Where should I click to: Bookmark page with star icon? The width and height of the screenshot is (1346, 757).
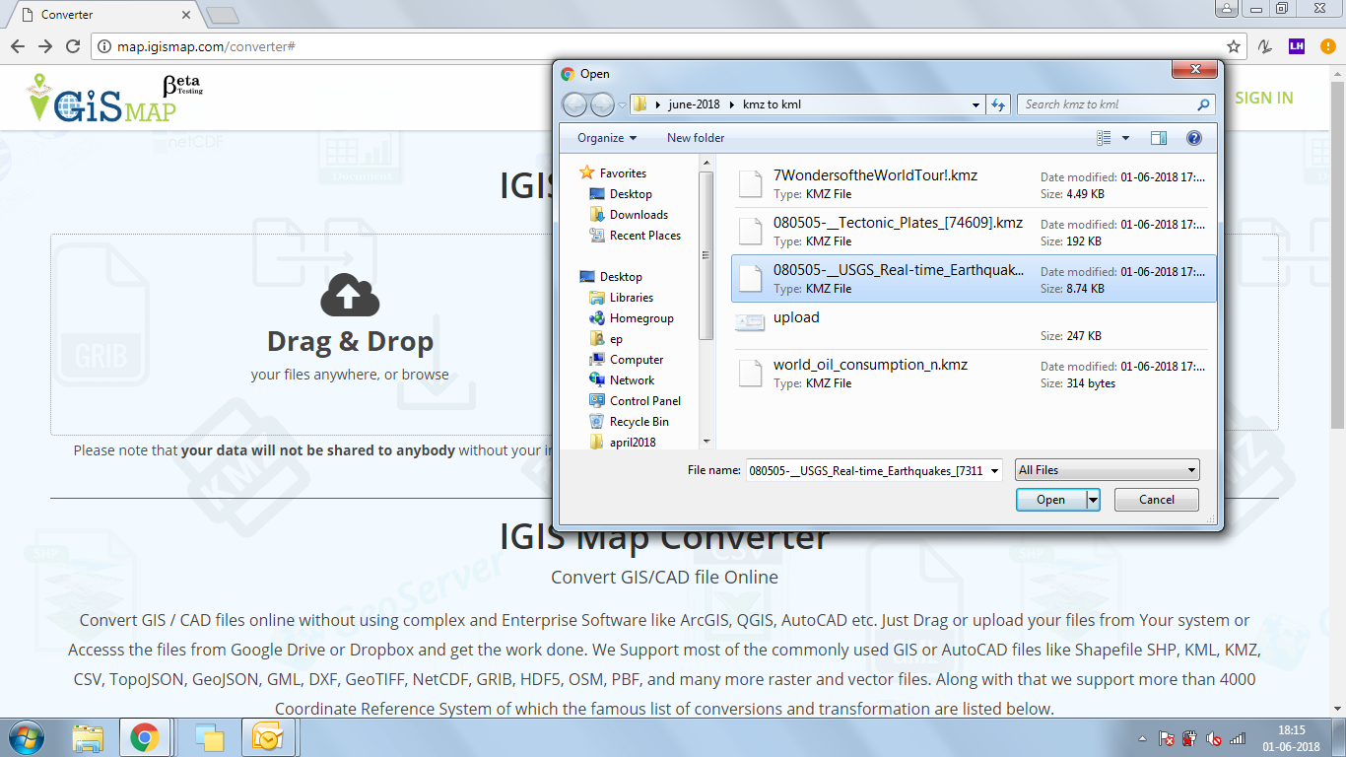[1233, 46]
